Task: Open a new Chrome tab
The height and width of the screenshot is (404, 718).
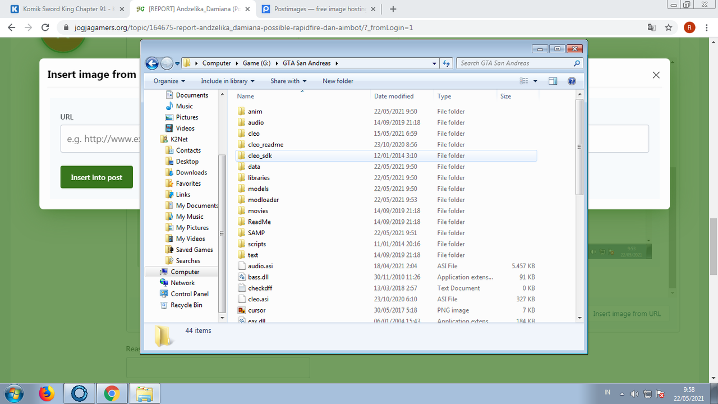Action: [393, 9]
